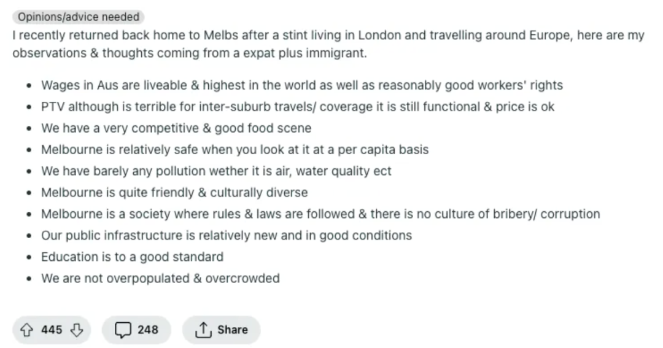
Task: Click the Share label text
Action: (233, 330)
